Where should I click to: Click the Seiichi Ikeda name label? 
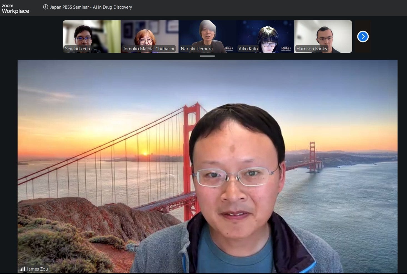(x=77, y=49)
